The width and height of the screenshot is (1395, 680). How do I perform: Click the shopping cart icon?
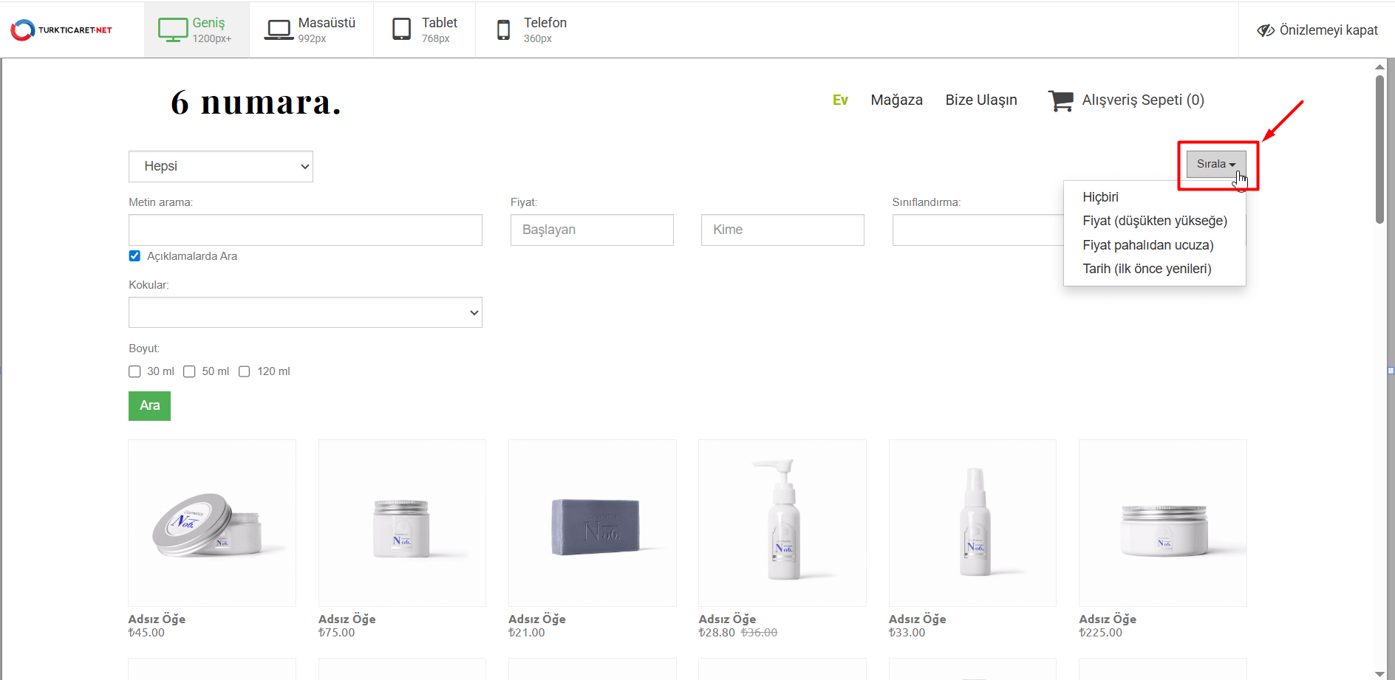1060,100
